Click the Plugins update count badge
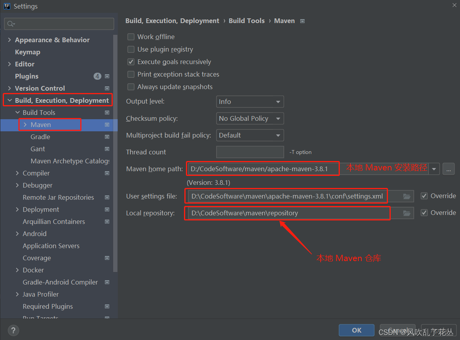This screenshot has height=340, width=460. coord(97,77)
